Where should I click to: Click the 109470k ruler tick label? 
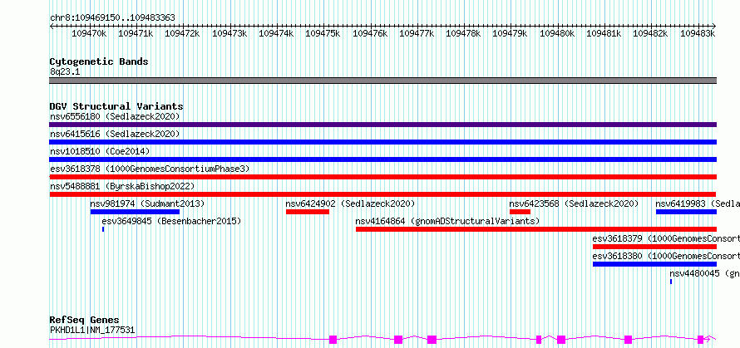click(x=89, y=33)
